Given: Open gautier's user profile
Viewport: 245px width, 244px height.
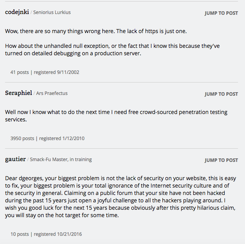Looking at the screenshot, I should click(15, 159).
